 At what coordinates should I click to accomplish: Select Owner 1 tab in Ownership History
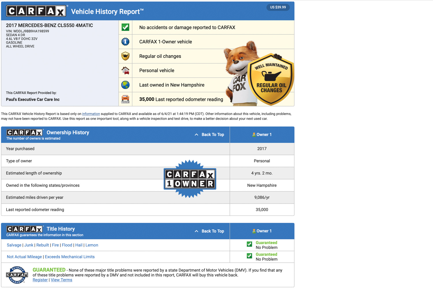262,135
